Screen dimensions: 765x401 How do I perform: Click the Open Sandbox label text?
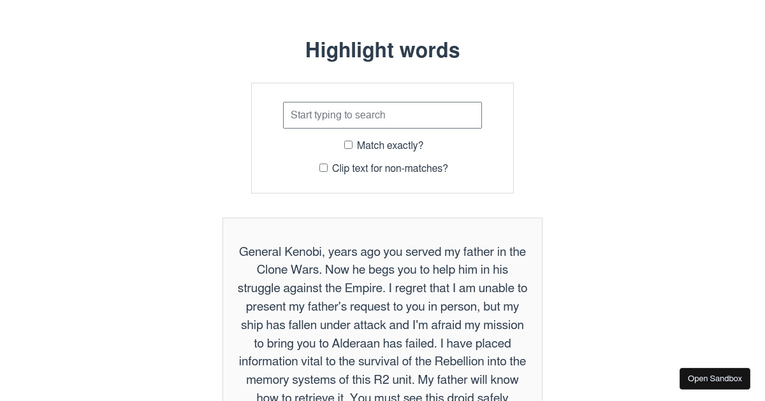click(x=715, y=378)
